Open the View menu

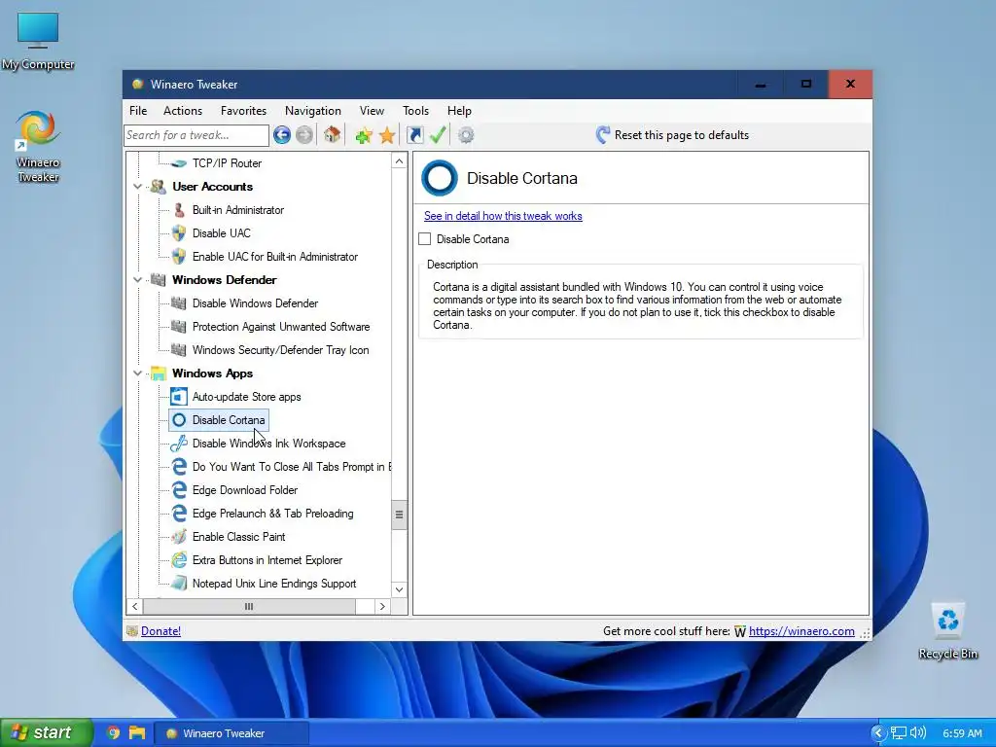point(372,111)
